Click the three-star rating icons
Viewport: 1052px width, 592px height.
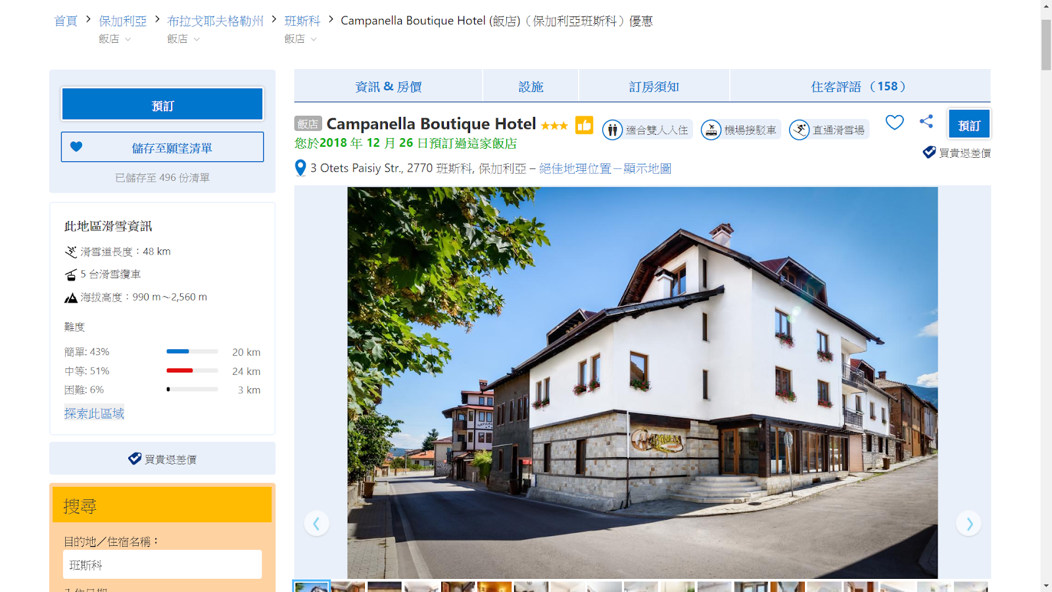tap(554, 125)
